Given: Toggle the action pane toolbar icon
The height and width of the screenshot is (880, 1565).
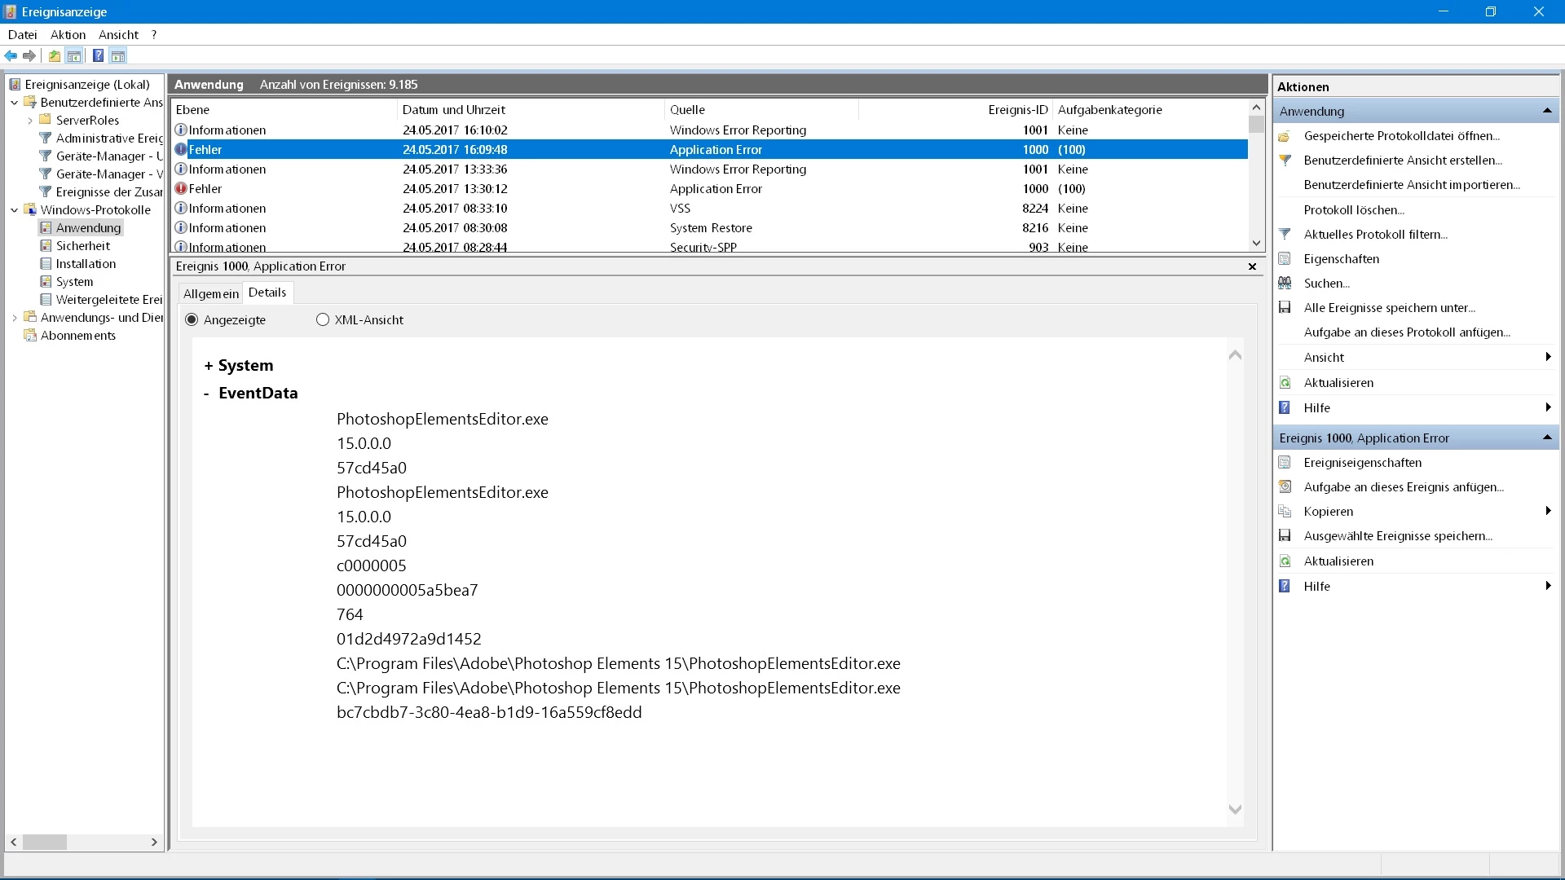Looking at the screenshot, I should 118,55.
